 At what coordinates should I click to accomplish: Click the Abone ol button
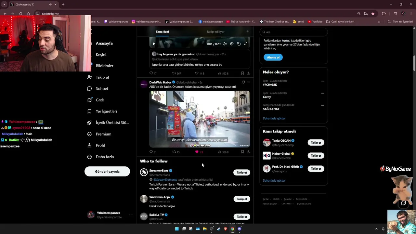pyautogui.click(x=273, y=58)
